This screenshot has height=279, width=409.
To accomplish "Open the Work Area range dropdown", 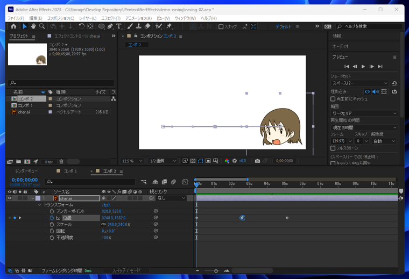I will (x=364, y=113).
